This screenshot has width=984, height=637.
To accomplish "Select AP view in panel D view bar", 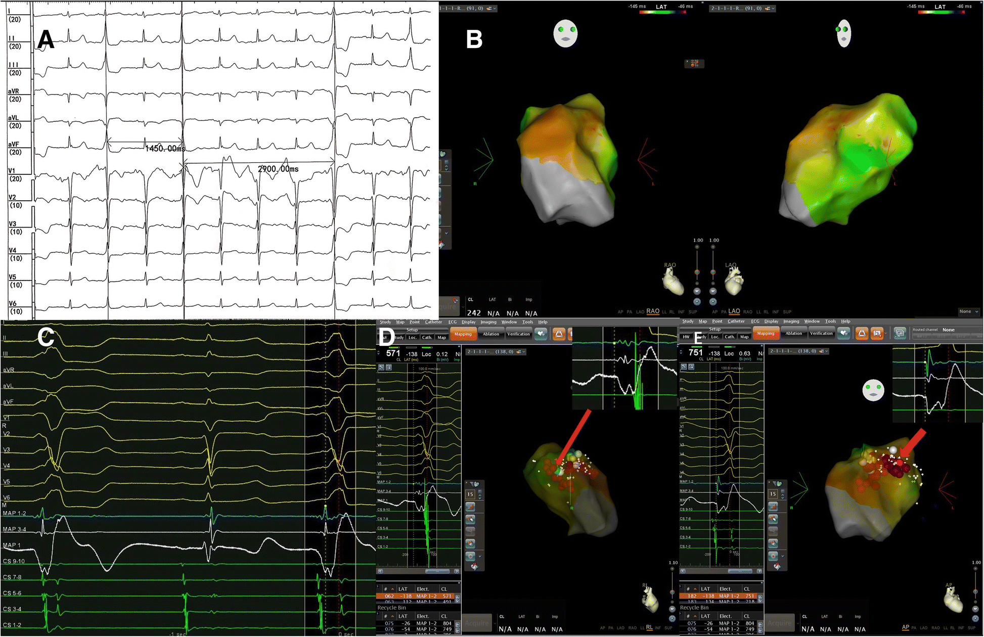I will [602, 628].
